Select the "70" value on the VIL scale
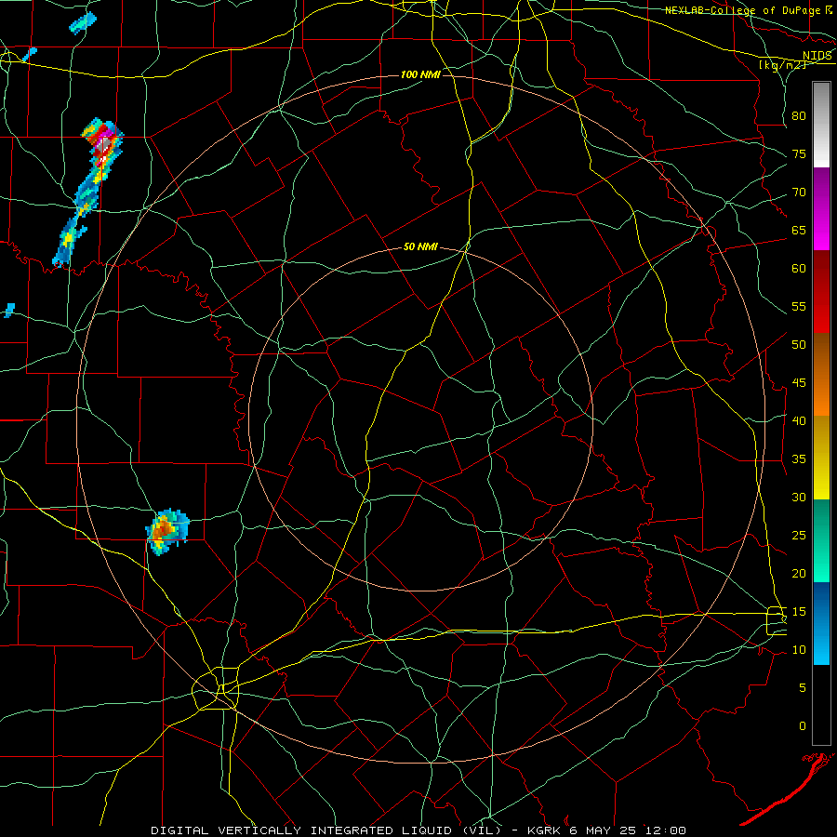Viewport: 837px width, 837px height. pyautogui.click(x=799, y=193)
